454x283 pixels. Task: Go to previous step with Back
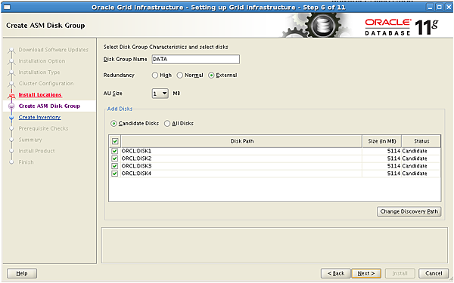coord(336,273)
